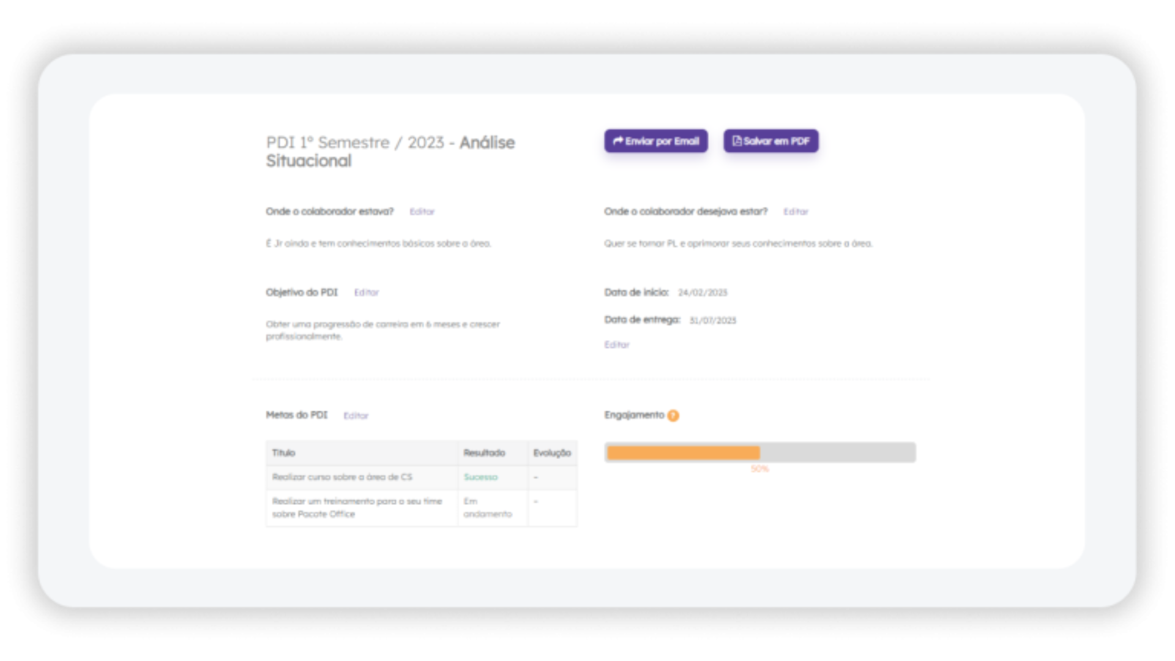Click the PDF file icon on Salvar button
1175x661 pixels.
coord(737,141)
